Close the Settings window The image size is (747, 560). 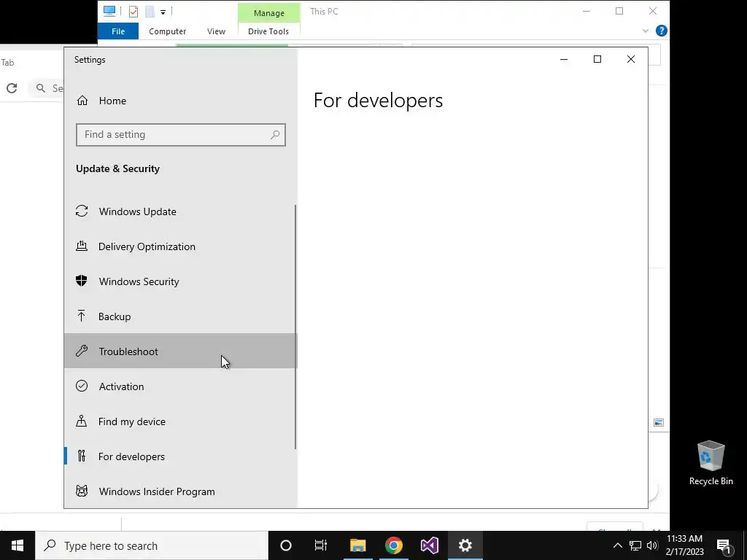631,59
